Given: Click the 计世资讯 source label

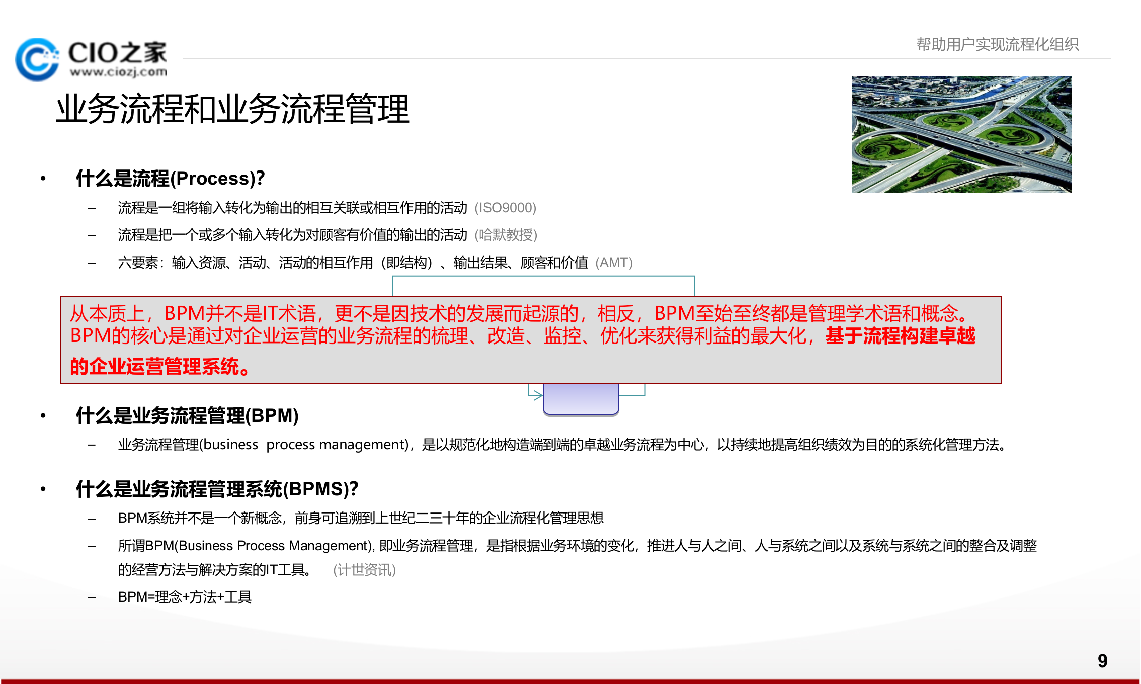Looking at the screenshot, I should 366,571.
